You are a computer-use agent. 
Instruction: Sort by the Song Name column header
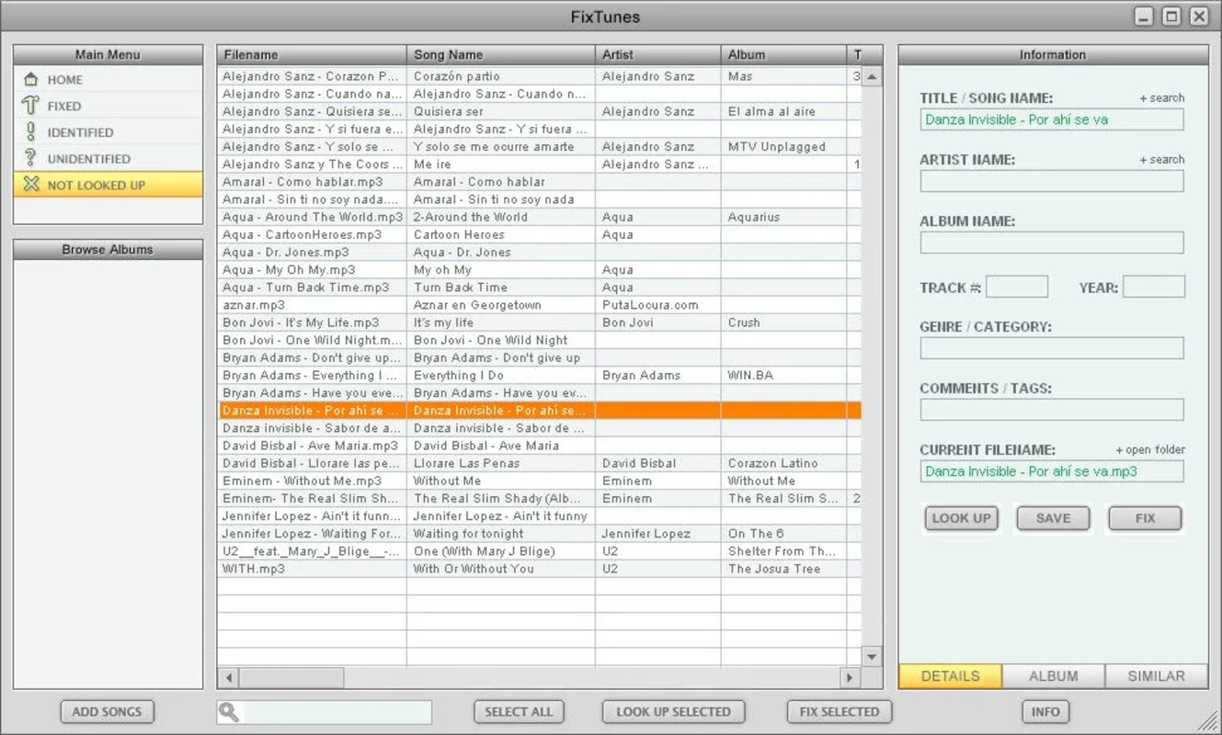tap(501, 55)
